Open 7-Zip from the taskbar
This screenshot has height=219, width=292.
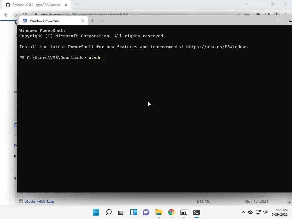(184, 212)
